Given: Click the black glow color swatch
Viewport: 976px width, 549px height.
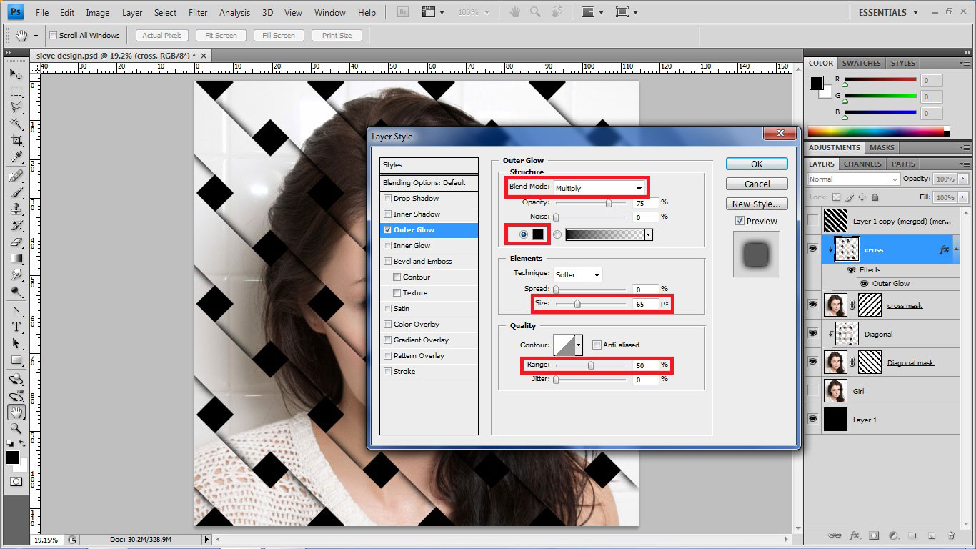Looking at the screenshot, I should [537, 234].
